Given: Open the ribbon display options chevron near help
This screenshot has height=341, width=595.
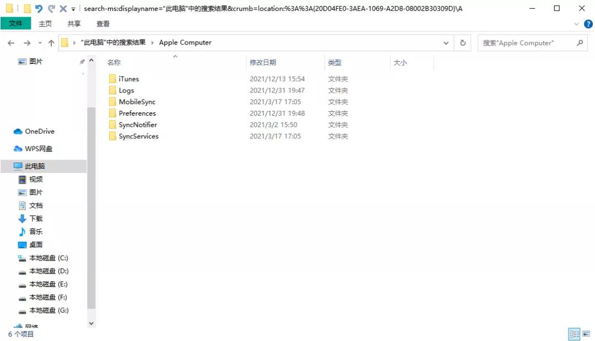Looking at the screenshot, I should [576, 24].
